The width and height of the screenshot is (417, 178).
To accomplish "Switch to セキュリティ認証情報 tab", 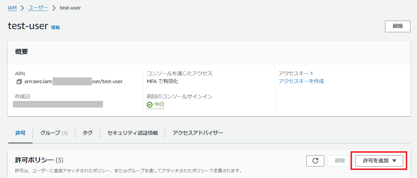I will coord(132,133).
